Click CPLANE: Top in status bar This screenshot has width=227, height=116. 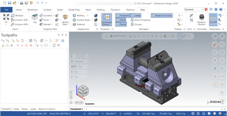[x=148, y=114]
